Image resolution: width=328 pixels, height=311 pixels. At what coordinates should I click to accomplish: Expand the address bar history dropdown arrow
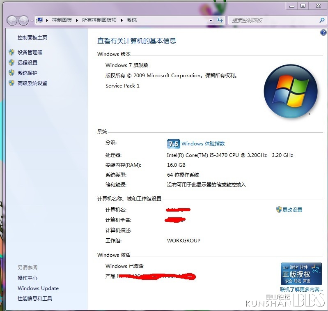pos(211,20)
